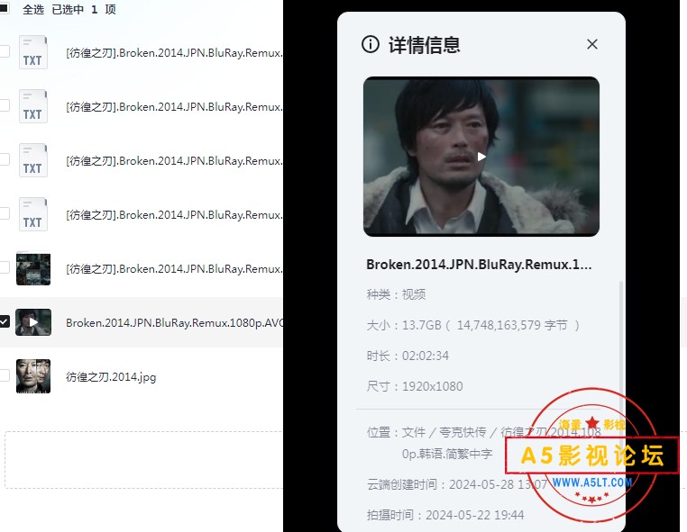The height and width of the screenshot is (532, 687).
Task: Open the 彷徨之刃.2014.jpg poster thumbnail
Action: tap(33, 376)
